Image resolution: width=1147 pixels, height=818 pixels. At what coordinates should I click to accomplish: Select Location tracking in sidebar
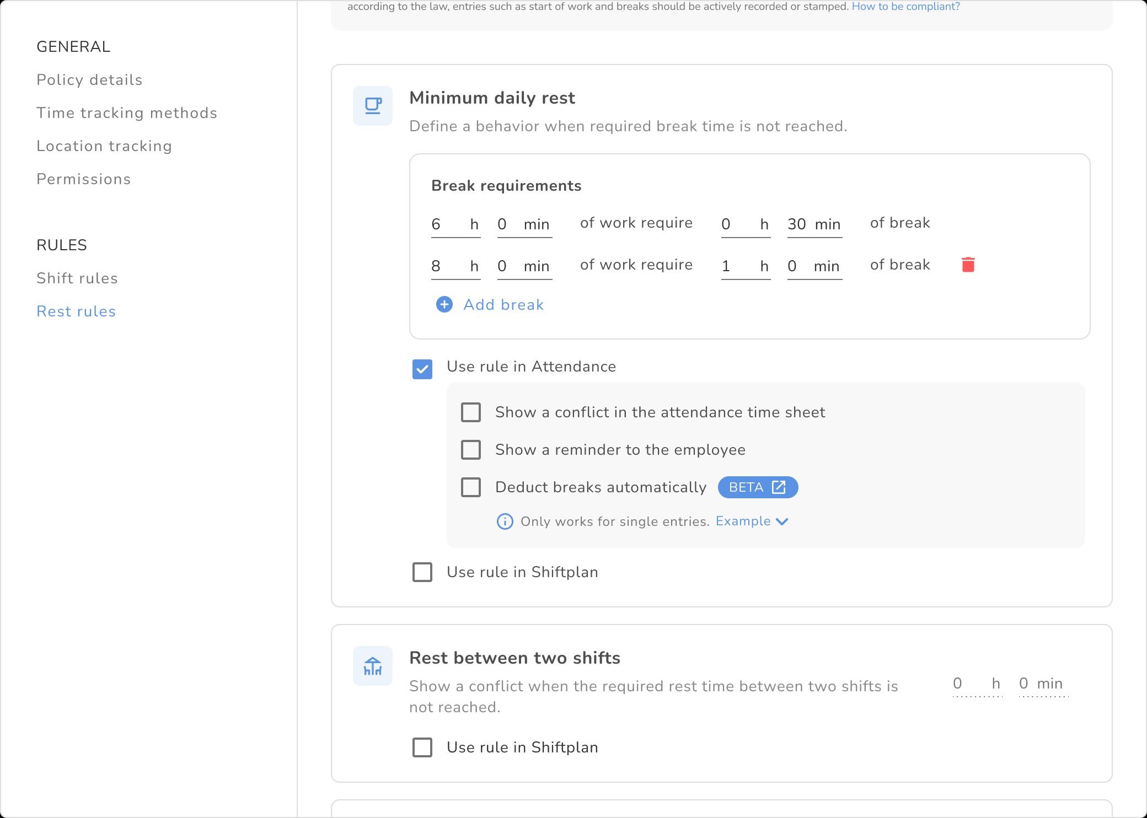click(104, 146)
